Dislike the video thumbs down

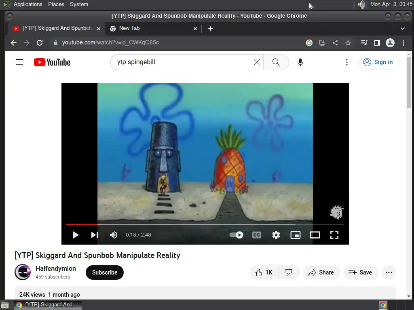[288, 272]
